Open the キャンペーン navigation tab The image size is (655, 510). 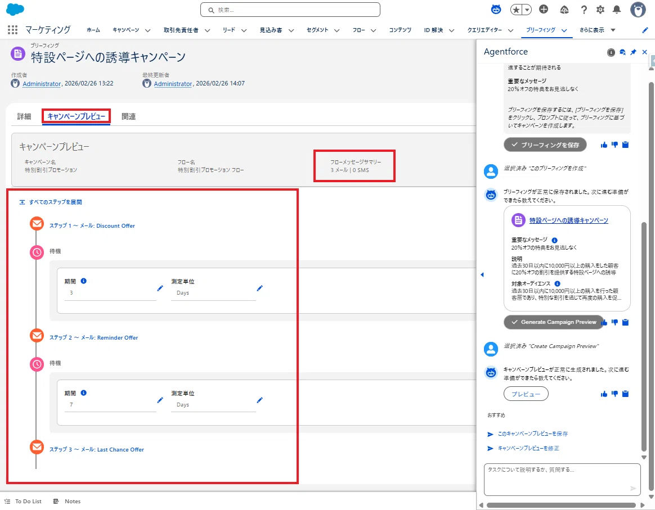125,30
